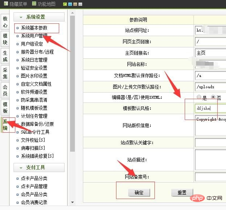
Task: Open the 功能地图 link
Action: (47, 4)
